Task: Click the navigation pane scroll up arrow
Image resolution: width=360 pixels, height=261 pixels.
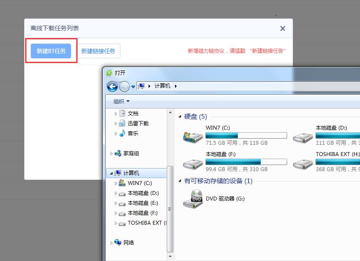Action: 170,112
